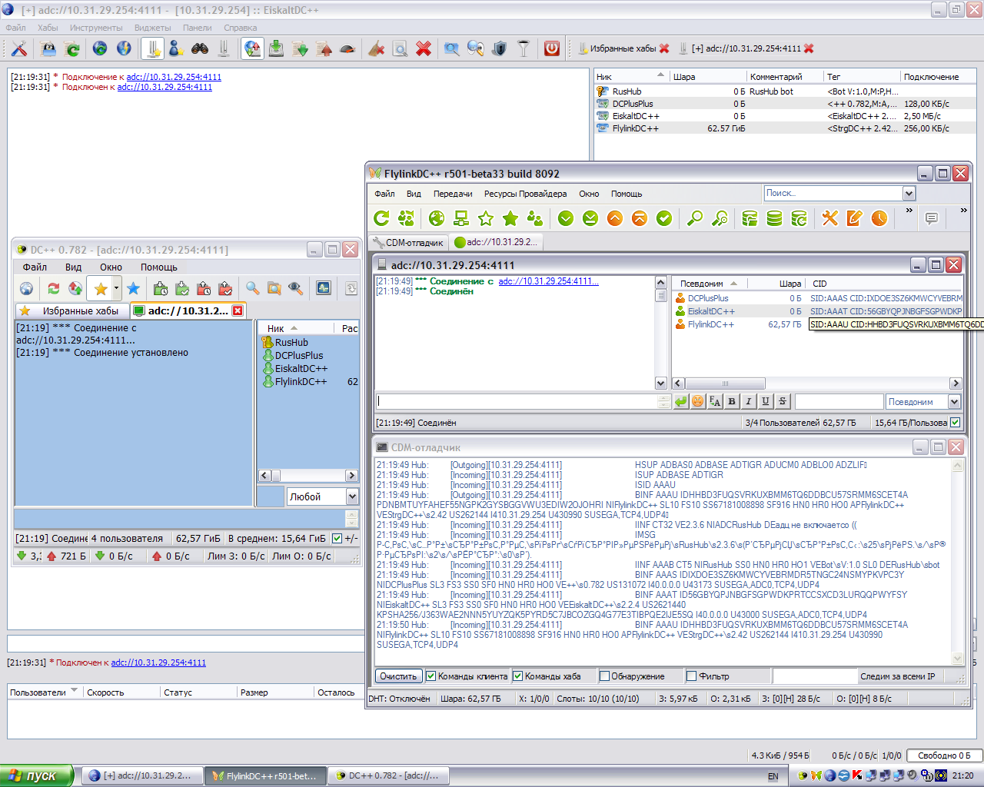The height and width of the screenshot is (787, 984).
Task: Open the dropdown arrow beside DC++ favorites star
Action: [116, 288]
